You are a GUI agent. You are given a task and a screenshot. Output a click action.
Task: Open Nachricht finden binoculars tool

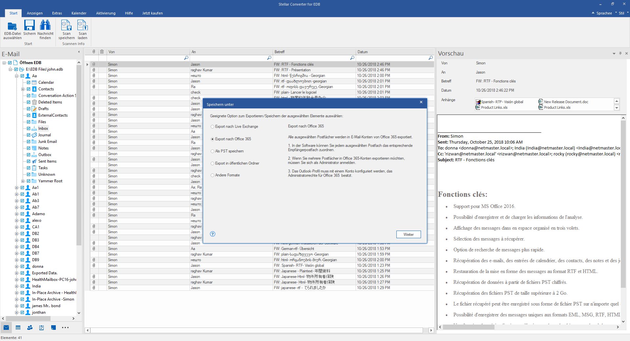point(45,30)
